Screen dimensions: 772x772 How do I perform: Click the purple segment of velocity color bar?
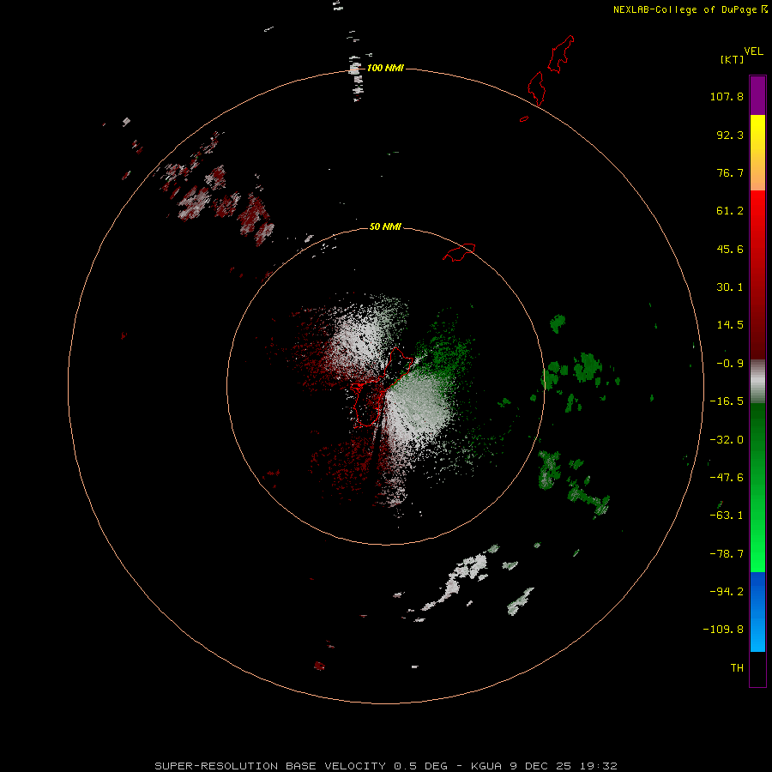pyautogui.click(x=757, y=95)
